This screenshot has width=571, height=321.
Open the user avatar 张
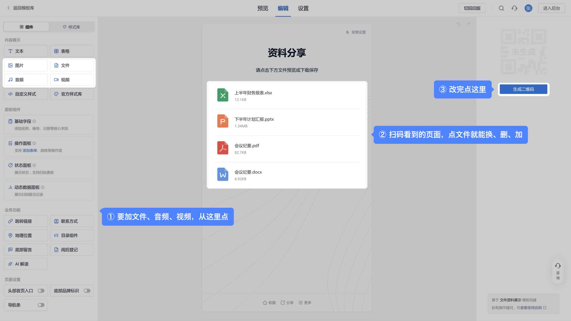tap(528, 8)
